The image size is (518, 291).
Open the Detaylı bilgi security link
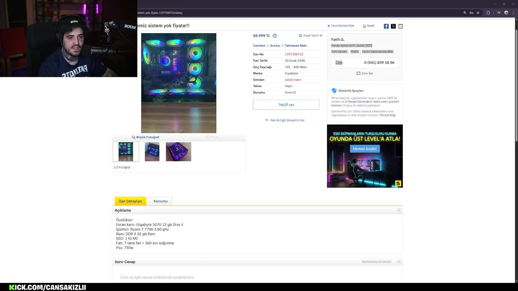[x=388, y=115]
